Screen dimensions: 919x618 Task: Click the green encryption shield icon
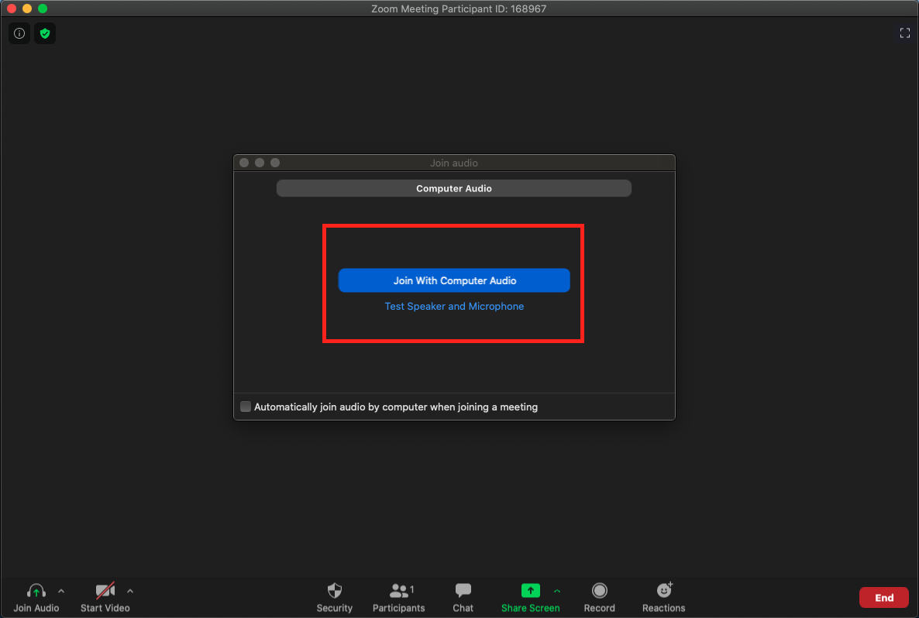(x=45, y=33)
